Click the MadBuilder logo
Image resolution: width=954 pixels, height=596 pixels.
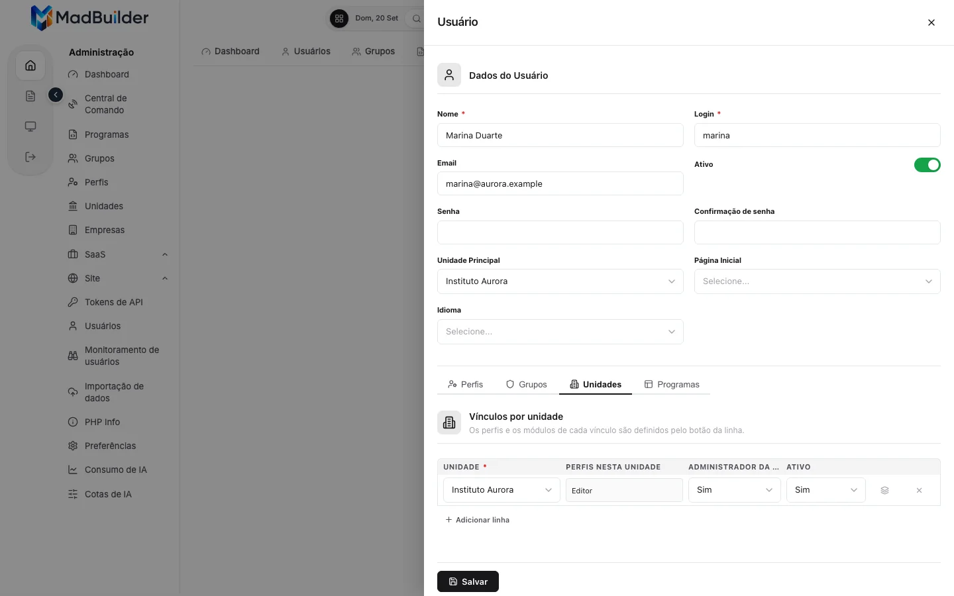click(89, 18)
